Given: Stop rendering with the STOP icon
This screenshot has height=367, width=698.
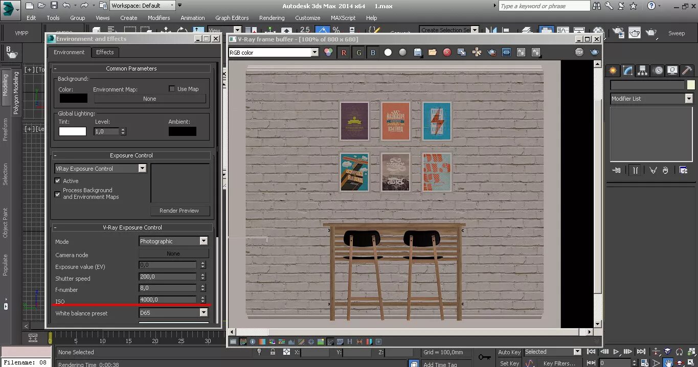Looking at the screenshot, I should pyautogui.click(x=579, y=52).
